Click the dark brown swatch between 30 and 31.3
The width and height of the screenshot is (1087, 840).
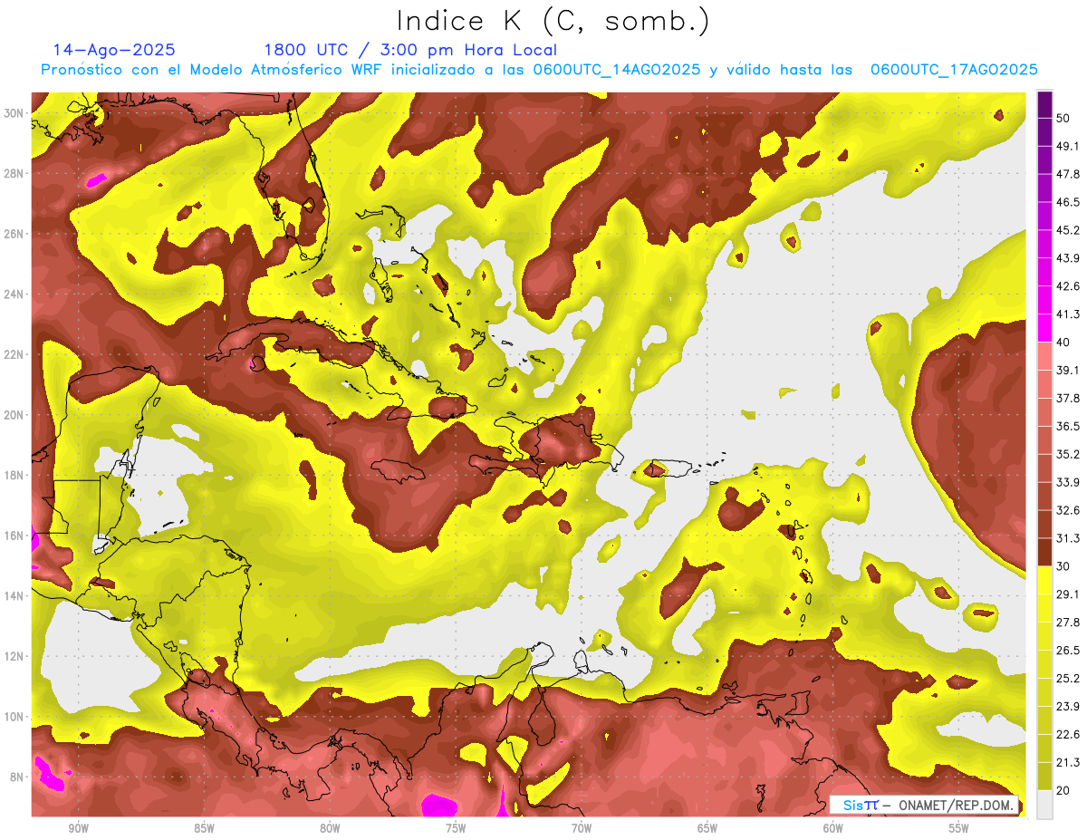pyautogui.click(x=1044, y=552)
